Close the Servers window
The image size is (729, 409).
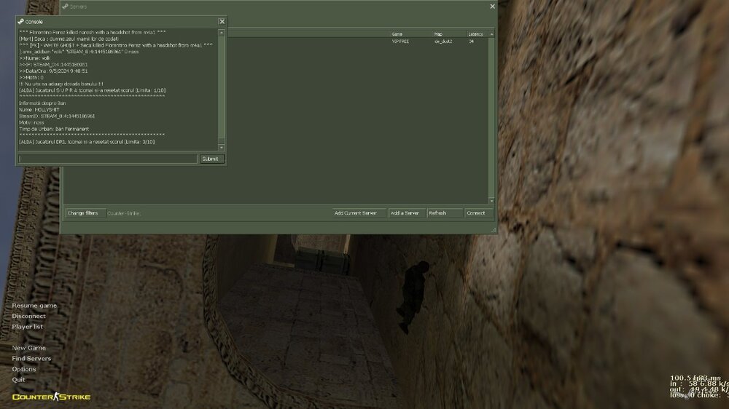[492, 7]
